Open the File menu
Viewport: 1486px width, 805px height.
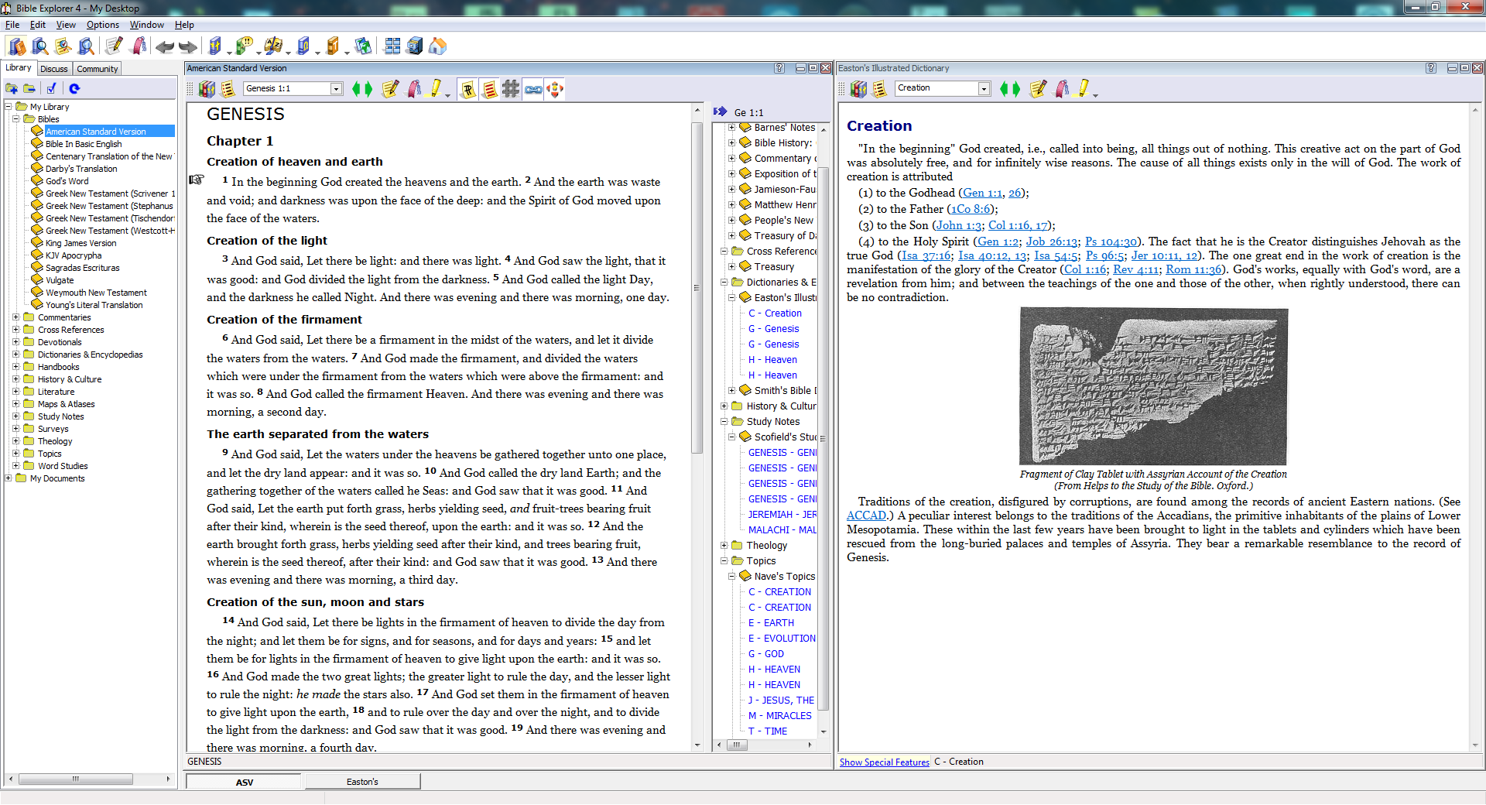[12, 25]
